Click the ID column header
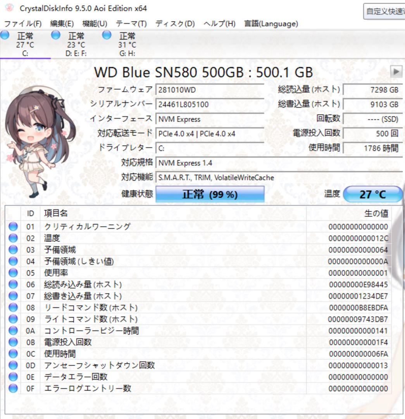Image resolution: width=405 pixels, height=419 pixels. [31, 213]
